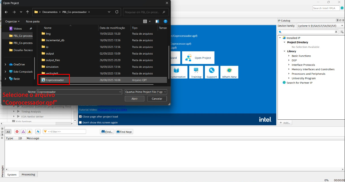The height and width of the screenshot is (182, 345).
Task: Click Open Project tile on home page
Action: click(198, 58)
